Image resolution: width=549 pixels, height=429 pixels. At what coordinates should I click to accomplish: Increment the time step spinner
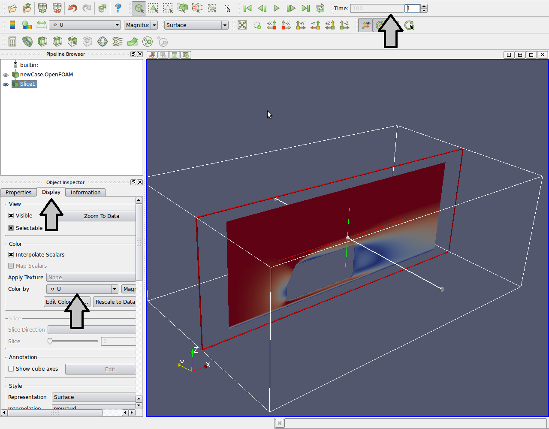[x=424, y=6]
